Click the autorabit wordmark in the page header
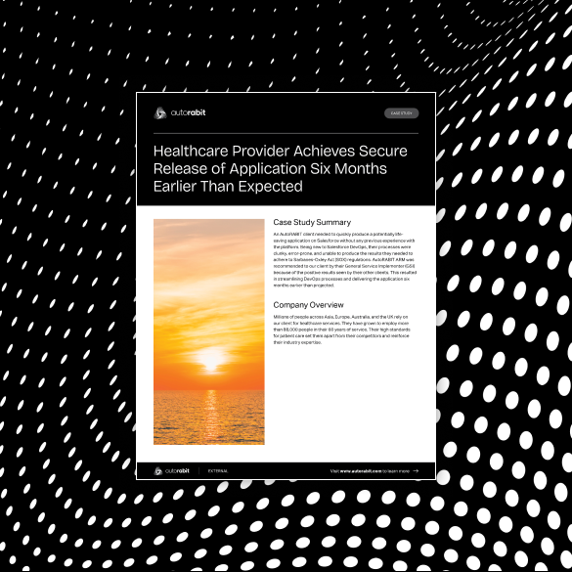572x572 pixels. 189,112
